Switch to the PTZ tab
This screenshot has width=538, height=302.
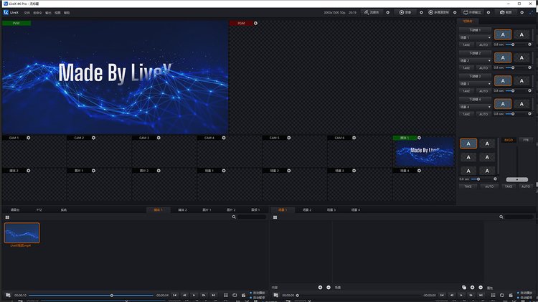[x=40, y=209]
